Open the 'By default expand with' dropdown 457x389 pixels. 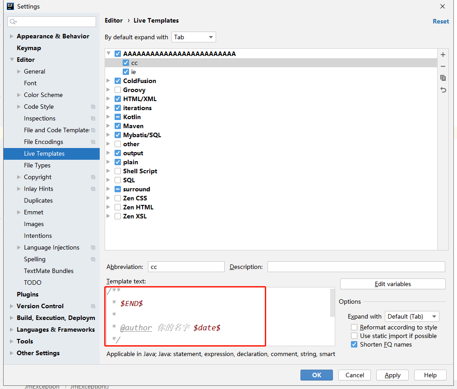click(x=194, y=37)
